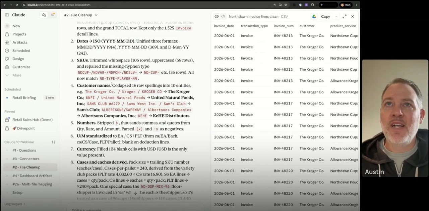The image size is (429, 211).
Task: Open the Retail Sales Hub (Demo) project
Action: [x=33, y=120]
